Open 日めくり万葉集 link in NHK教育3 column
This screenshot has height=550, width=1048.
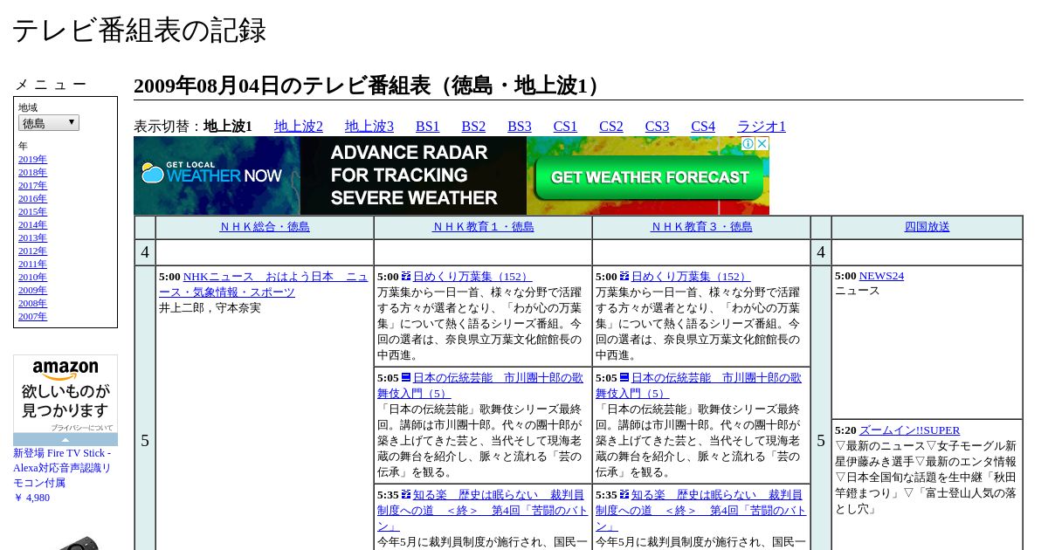pos(690,277)
